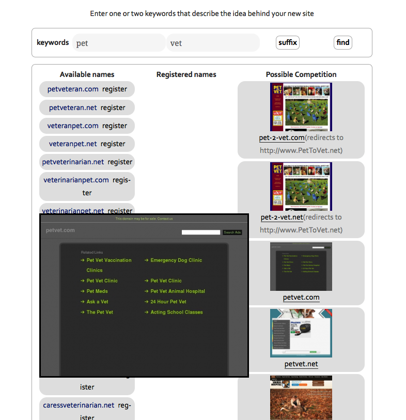Click the find button
Viewport: 406px width, 420px height.
pyautogui.click(x=343, y=42)
